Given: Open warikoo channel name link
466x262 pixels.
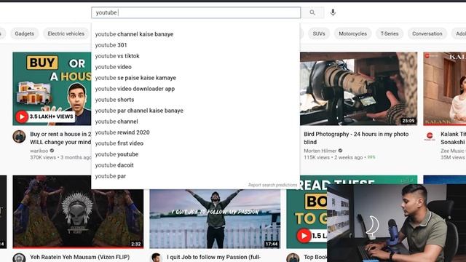Looking at the screenshot, I should pyautogui.click(x=39, y=151).
